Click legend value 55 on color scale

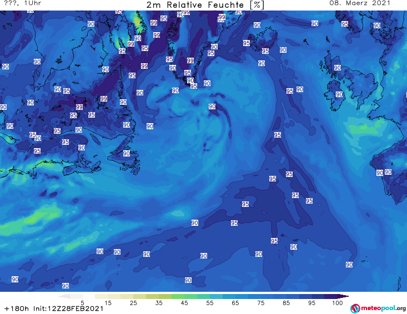[x=210, y=303]
